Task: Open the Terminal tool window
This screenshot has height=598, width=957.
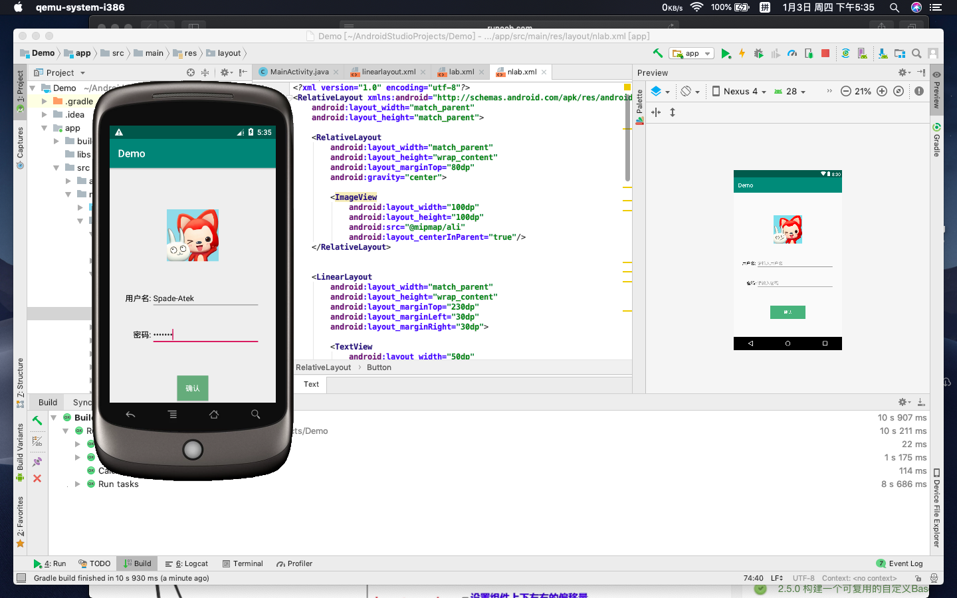Action: tap(243, 563)
